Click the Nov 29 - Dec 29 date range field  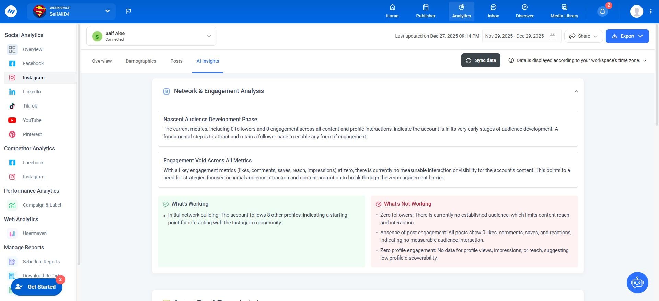click(521, 36)
